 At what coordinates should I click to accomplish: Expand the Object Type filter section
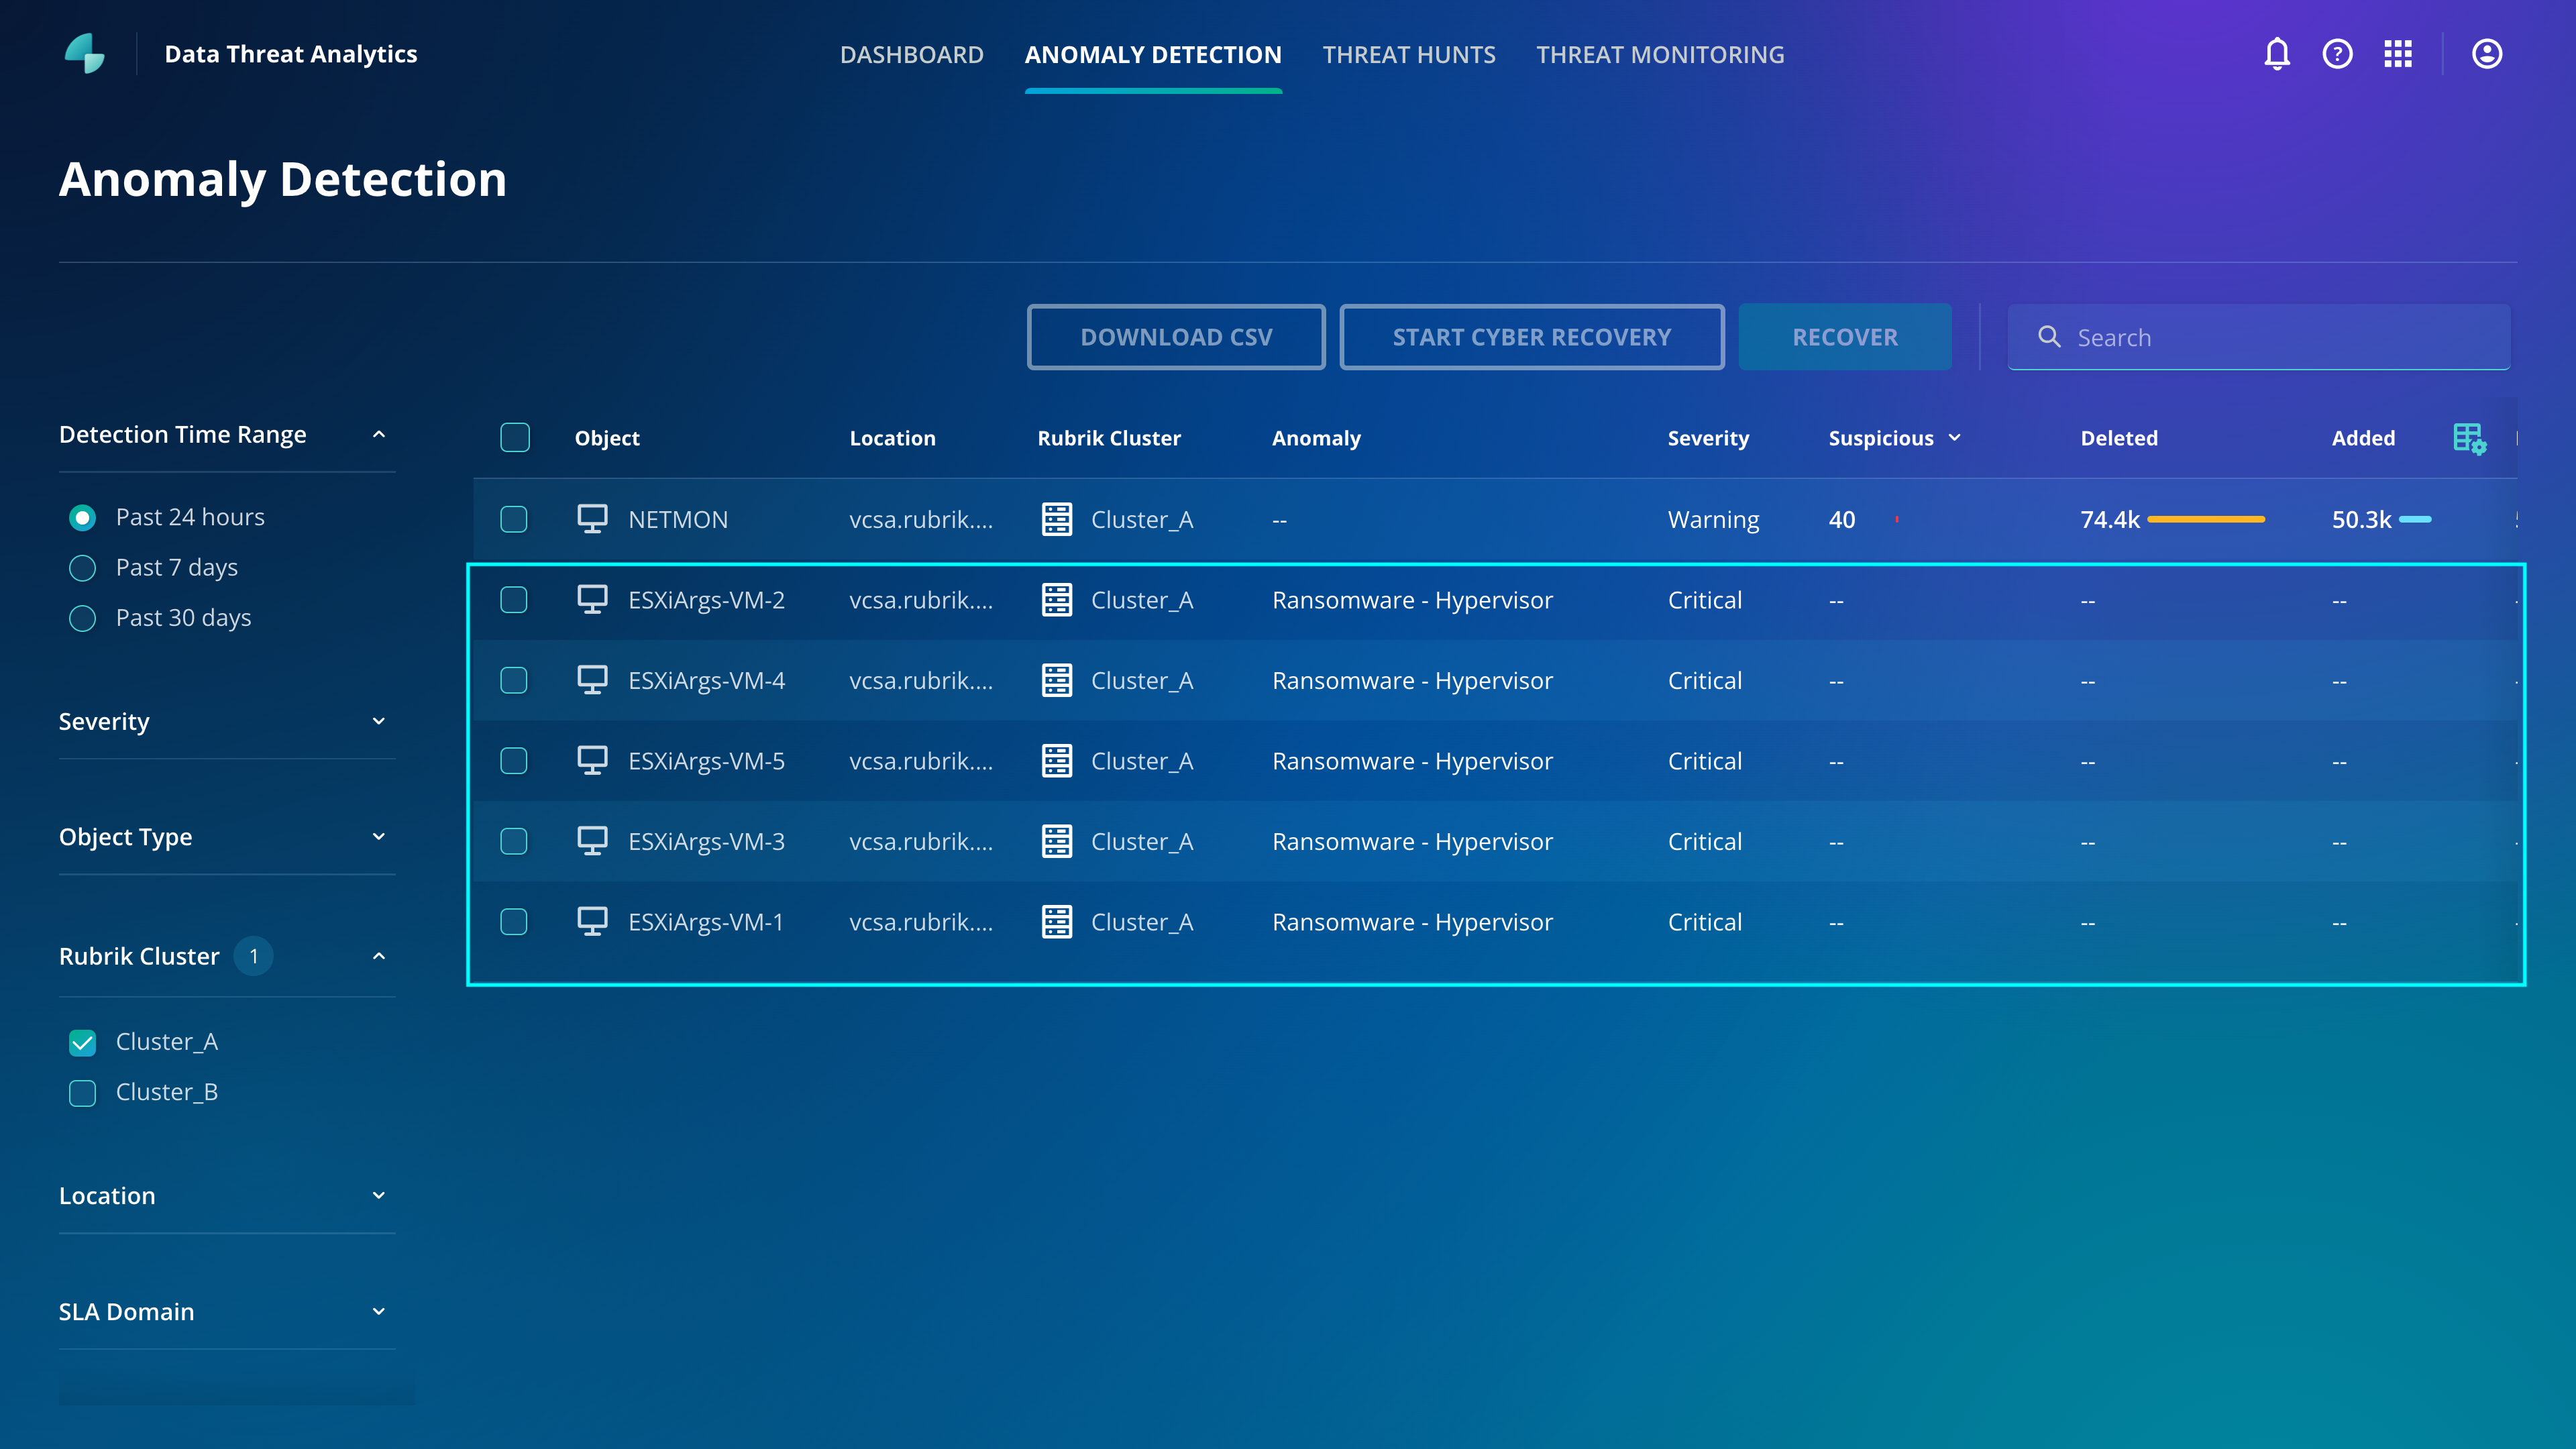(379, 836)
